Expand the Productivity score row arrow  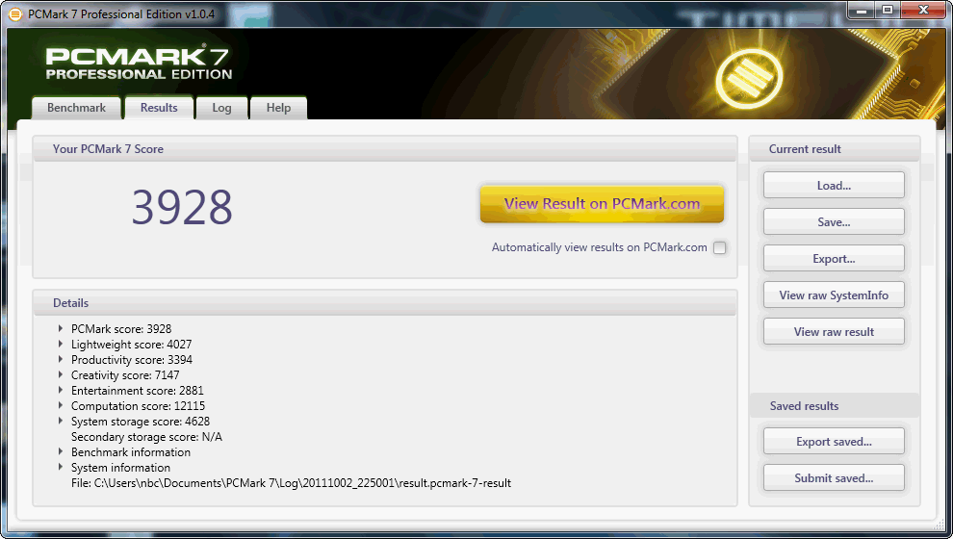(x=61, y=359)
